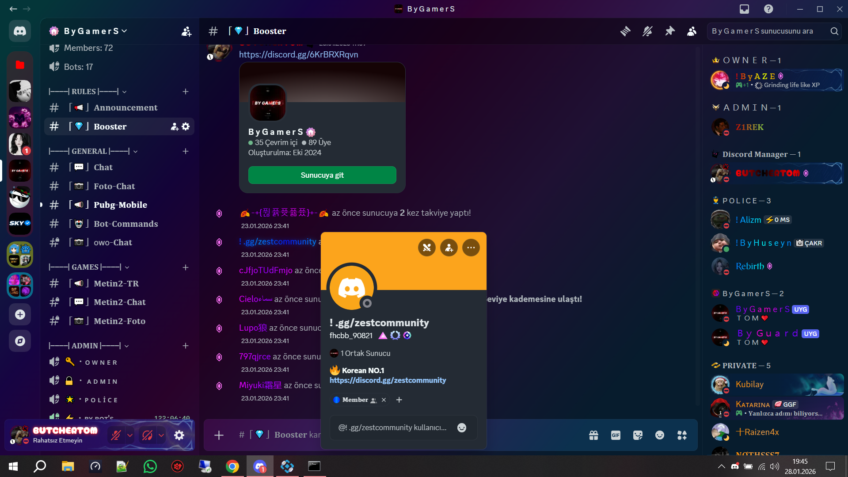Screen dimensions: 848x477
Task: Click the ByGamerS server search field
Action: click(775, 31)
